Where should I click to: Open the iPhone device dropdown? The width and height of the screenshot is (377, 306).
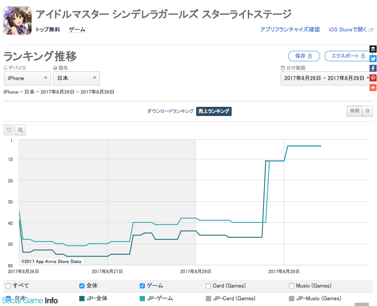[x=27, y=78]
